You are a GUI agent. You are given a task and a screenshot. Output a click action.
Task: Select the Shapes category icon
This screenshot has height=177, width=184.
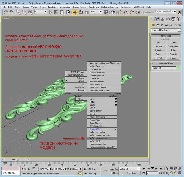click(x=158, y=25)
